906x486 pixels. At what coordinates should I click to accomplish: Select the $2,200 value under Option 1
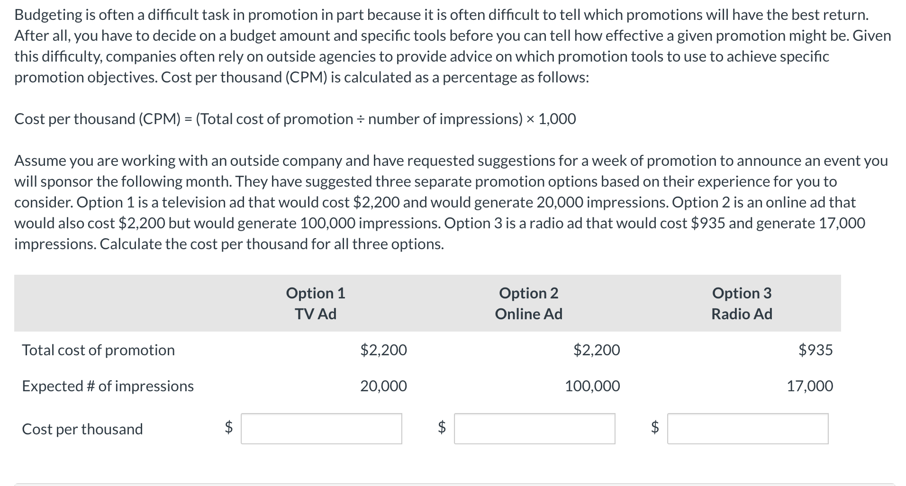click(x=383, y=350)
